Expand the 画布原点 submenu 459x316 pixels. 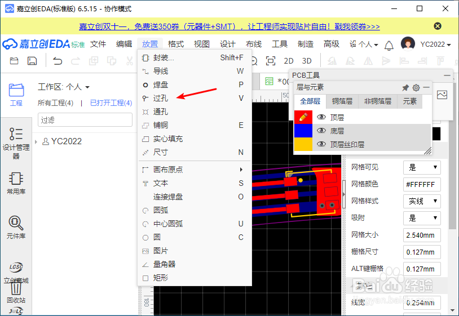coord(195,170)
